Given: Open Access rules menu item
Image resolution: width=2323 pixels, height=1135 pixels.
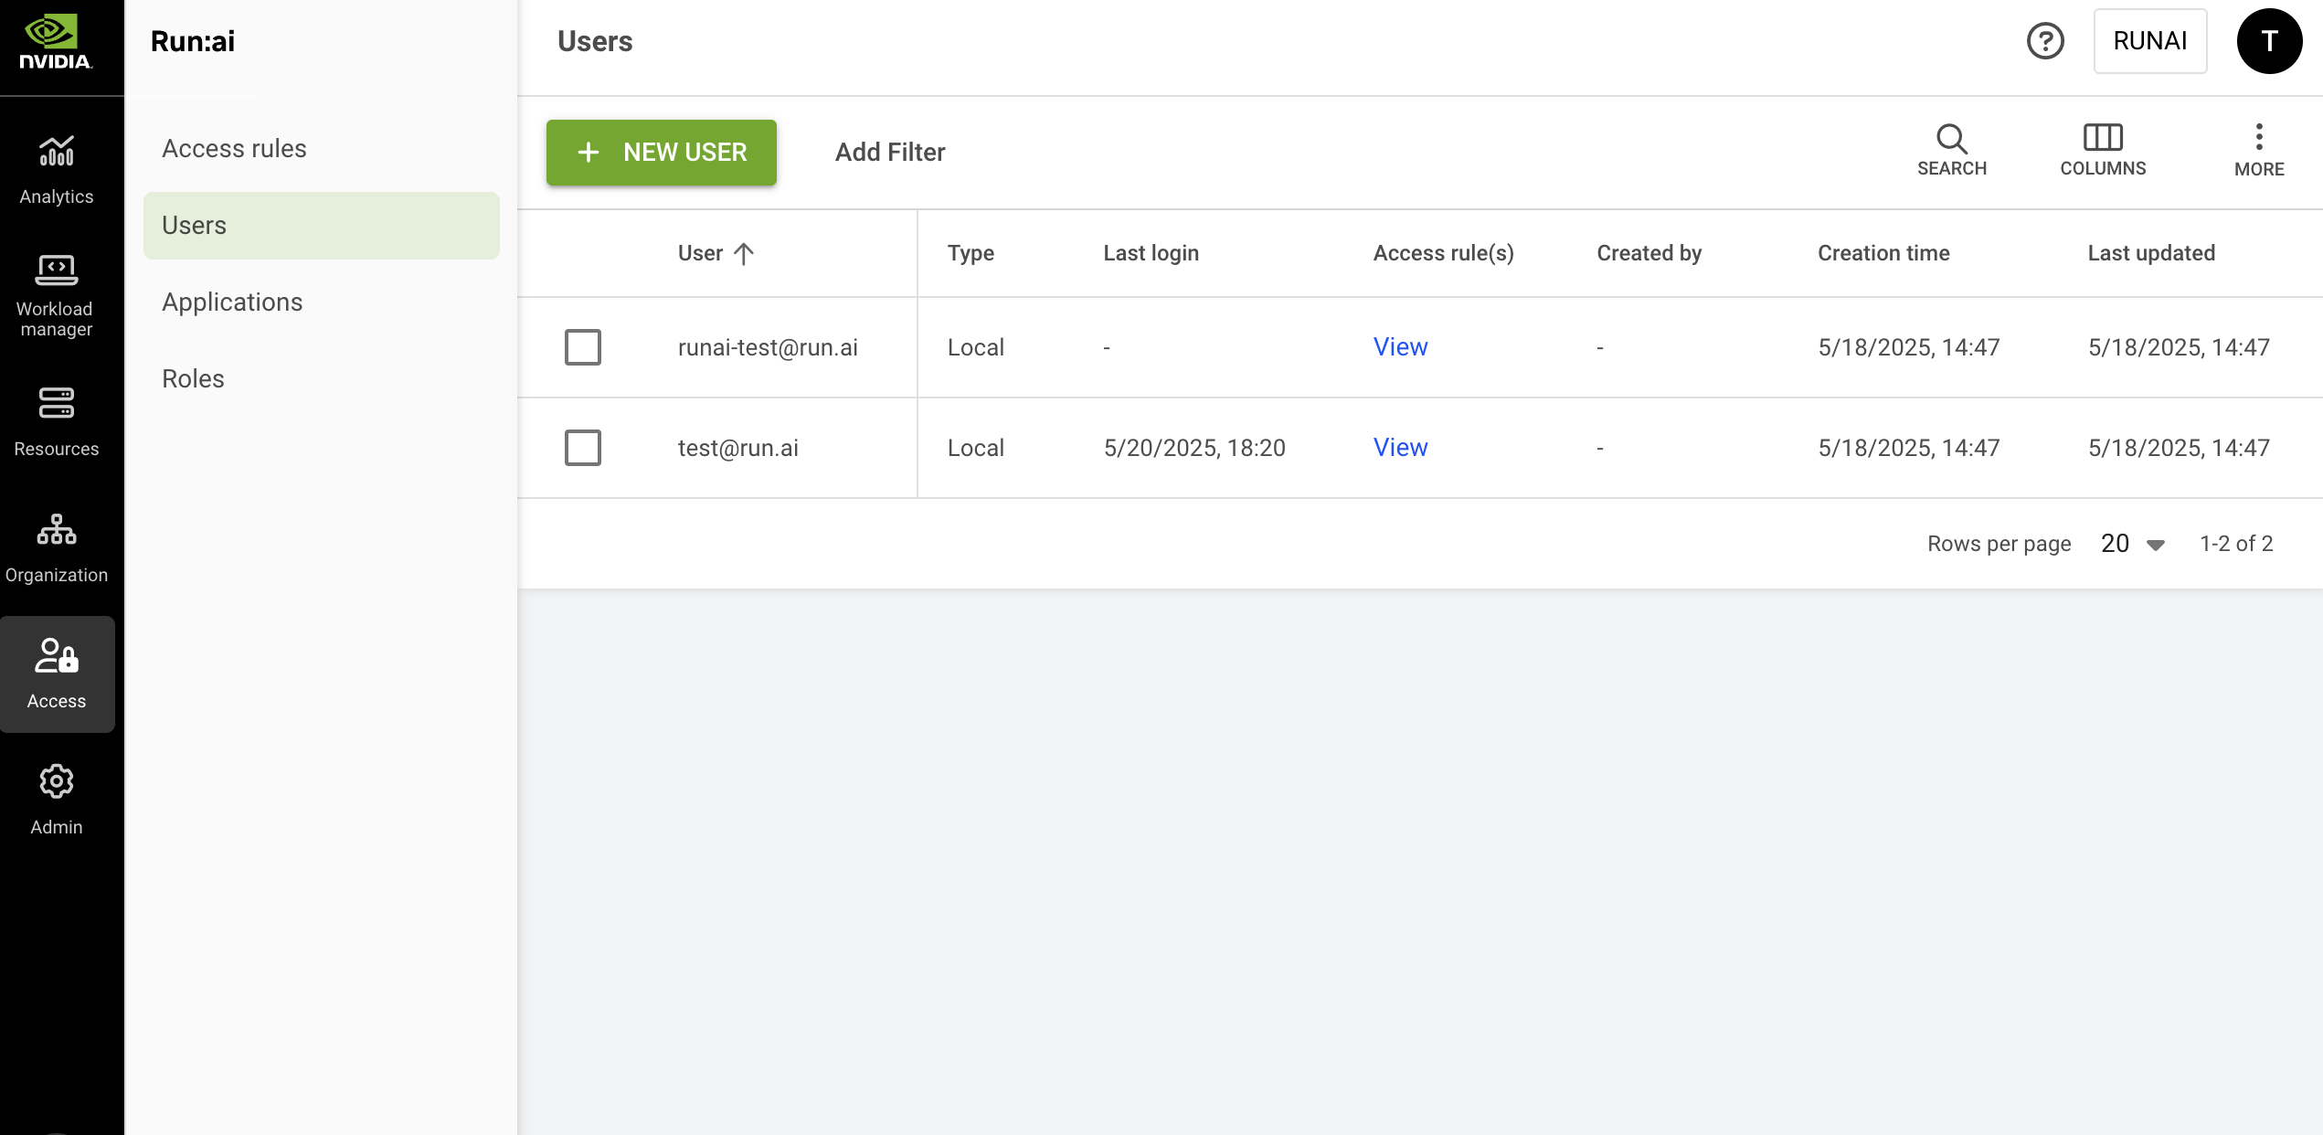Looking at the screenshot, I should [x=234, y=148].
